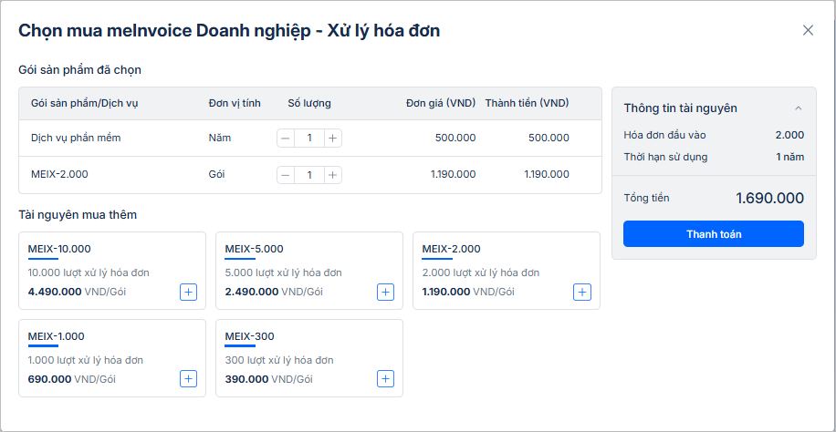Click the 690.000 VND/Gói price
Viewport: 836px width, 432px height.
click(71, 379)
